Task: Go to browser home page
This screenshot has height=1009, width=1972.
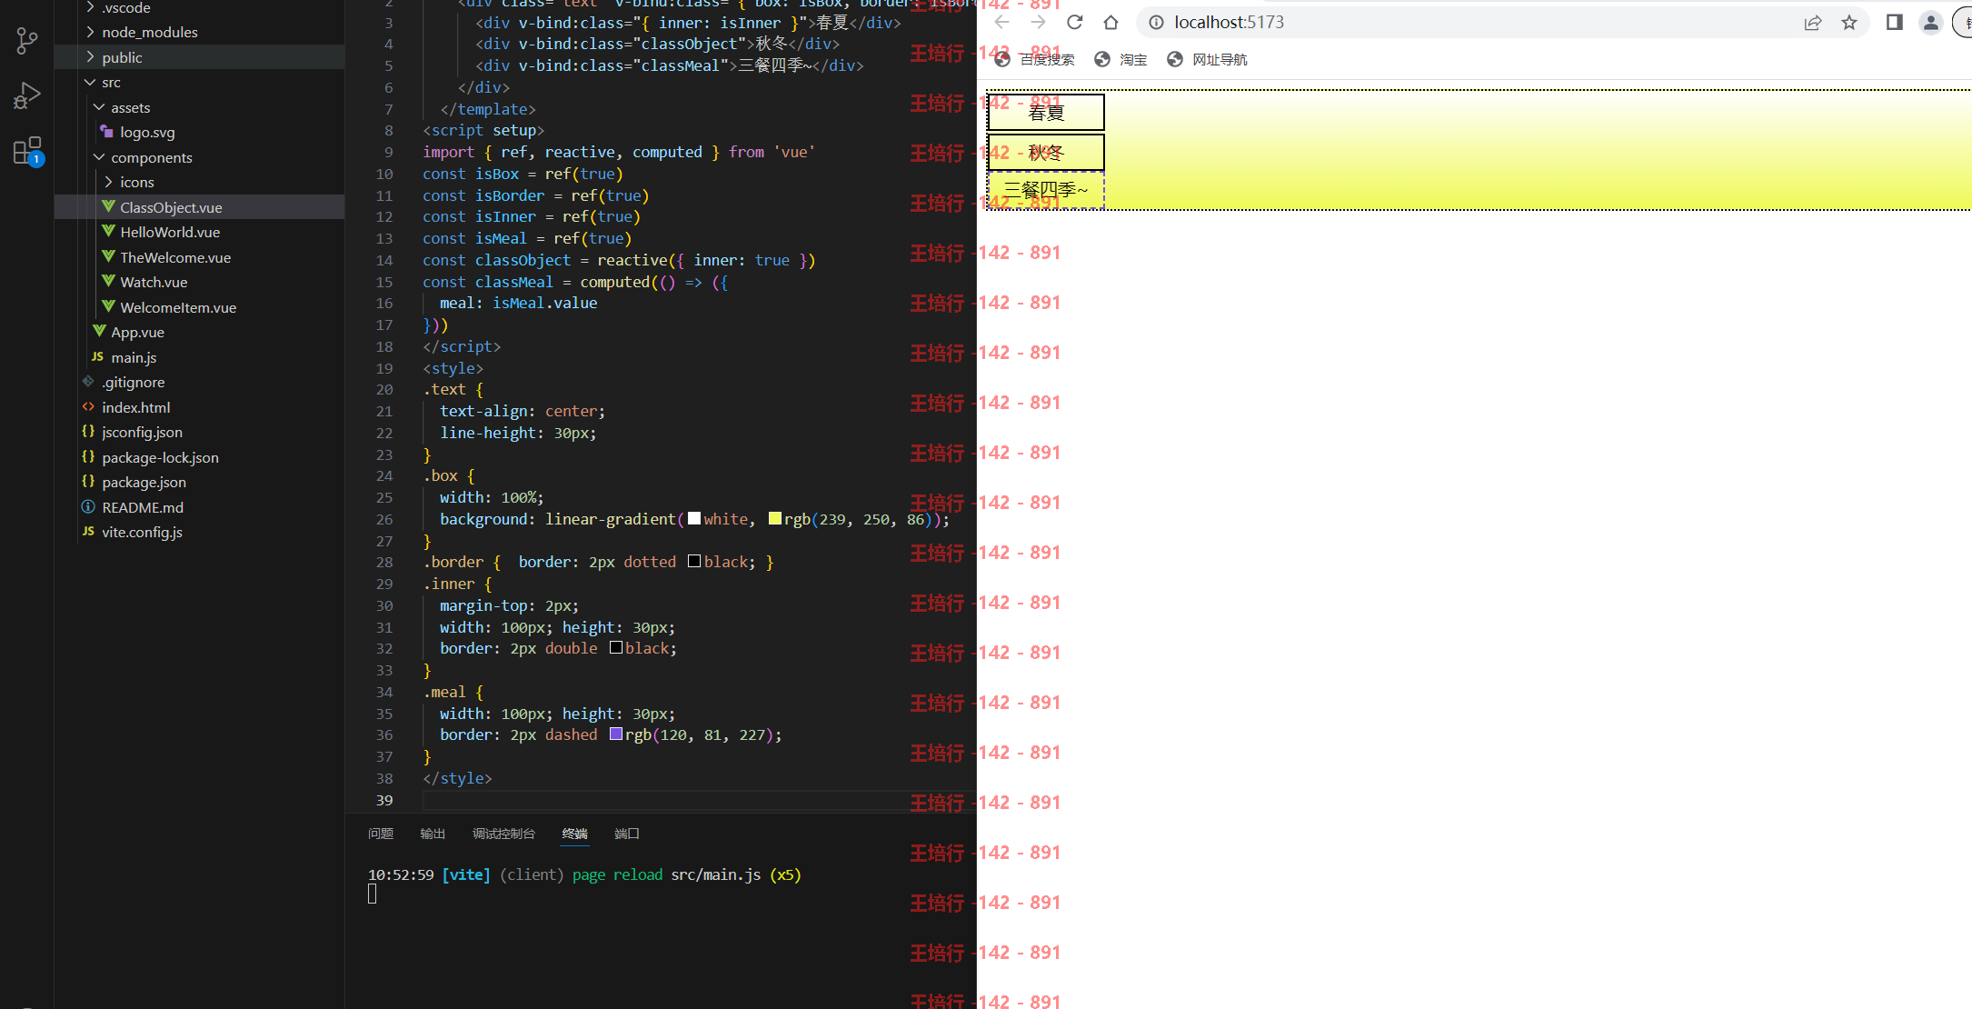Action: (1110, 23)
